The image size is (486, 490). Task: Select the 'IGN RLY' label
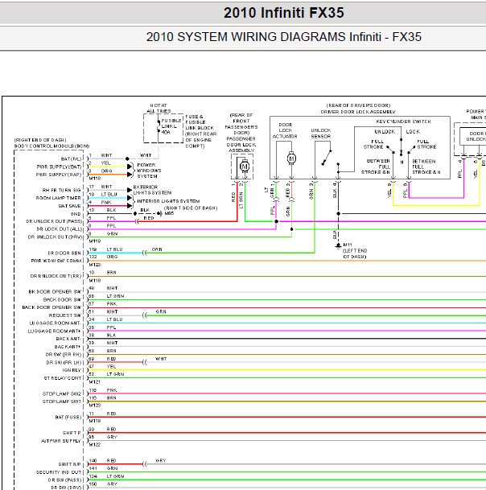pos(72,370)
